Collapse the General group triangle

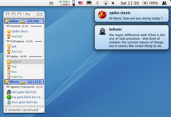(8, 26)
